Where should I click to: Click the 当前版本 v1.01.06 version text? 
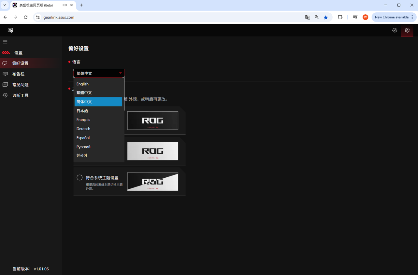[31, 269]
